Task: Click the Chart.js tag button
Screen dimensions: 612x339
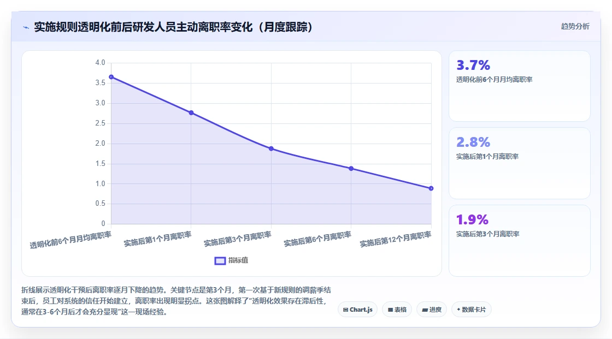Action: (357, 310)
